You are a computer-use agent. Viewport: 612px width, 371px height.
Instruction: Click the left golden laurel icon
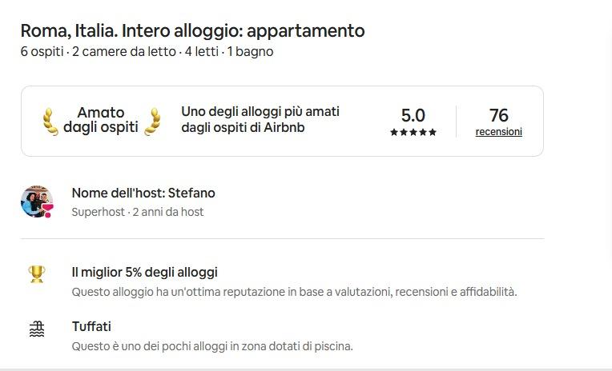(x=50, y=122)
